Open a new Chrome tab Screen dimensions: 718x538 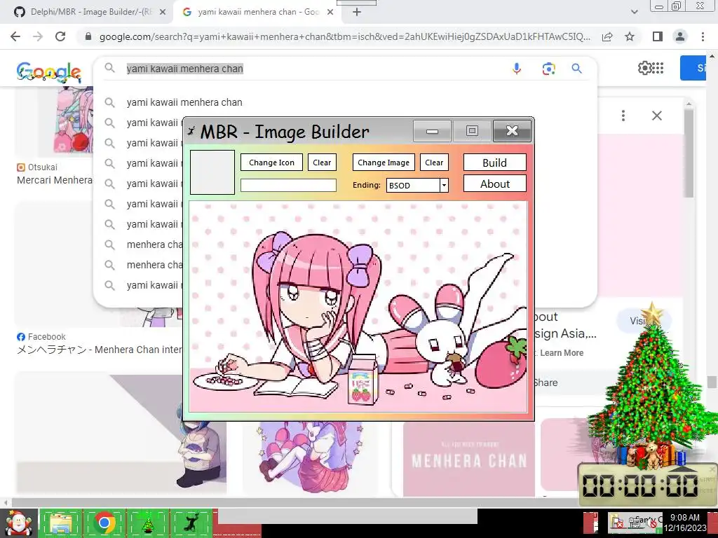357,13
